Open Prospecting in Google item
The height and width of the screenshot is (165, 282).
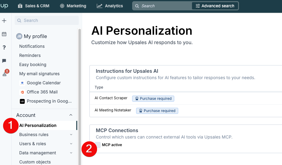(x=49, y=101)
